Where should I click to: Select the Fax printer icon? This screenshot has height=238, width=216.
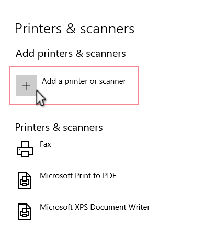pos(25,149)
